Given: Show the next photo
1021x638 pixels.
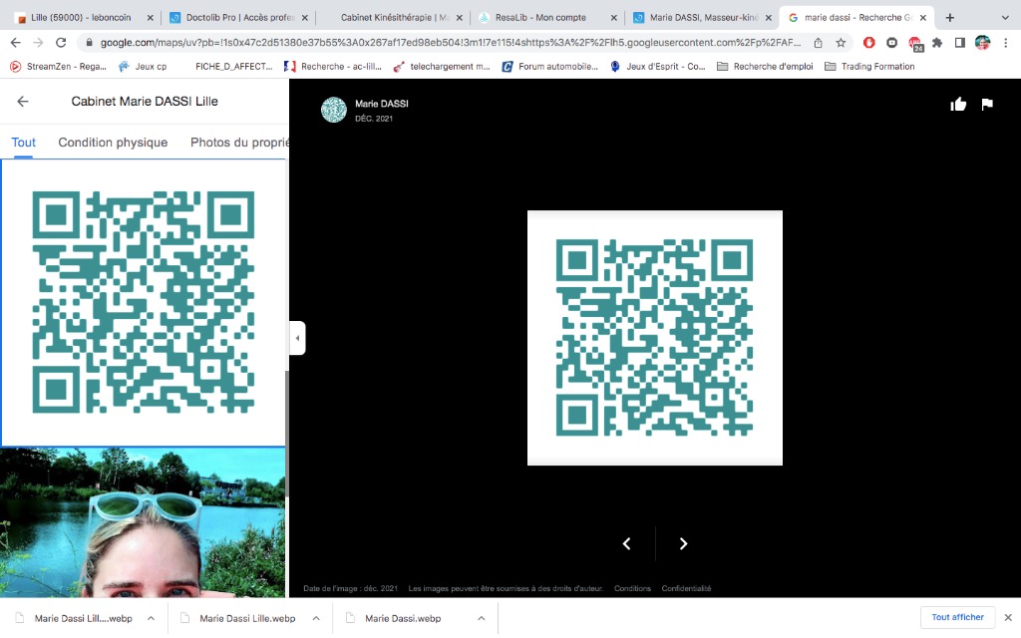Looking at the screenshot, I should 683,543.
